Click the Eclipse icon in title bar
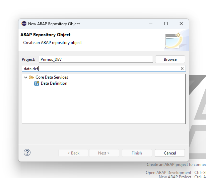206x178 pixels. point(24,24)
